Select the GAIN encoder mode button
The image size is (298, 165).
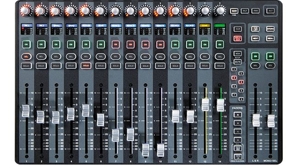(234, 11)
